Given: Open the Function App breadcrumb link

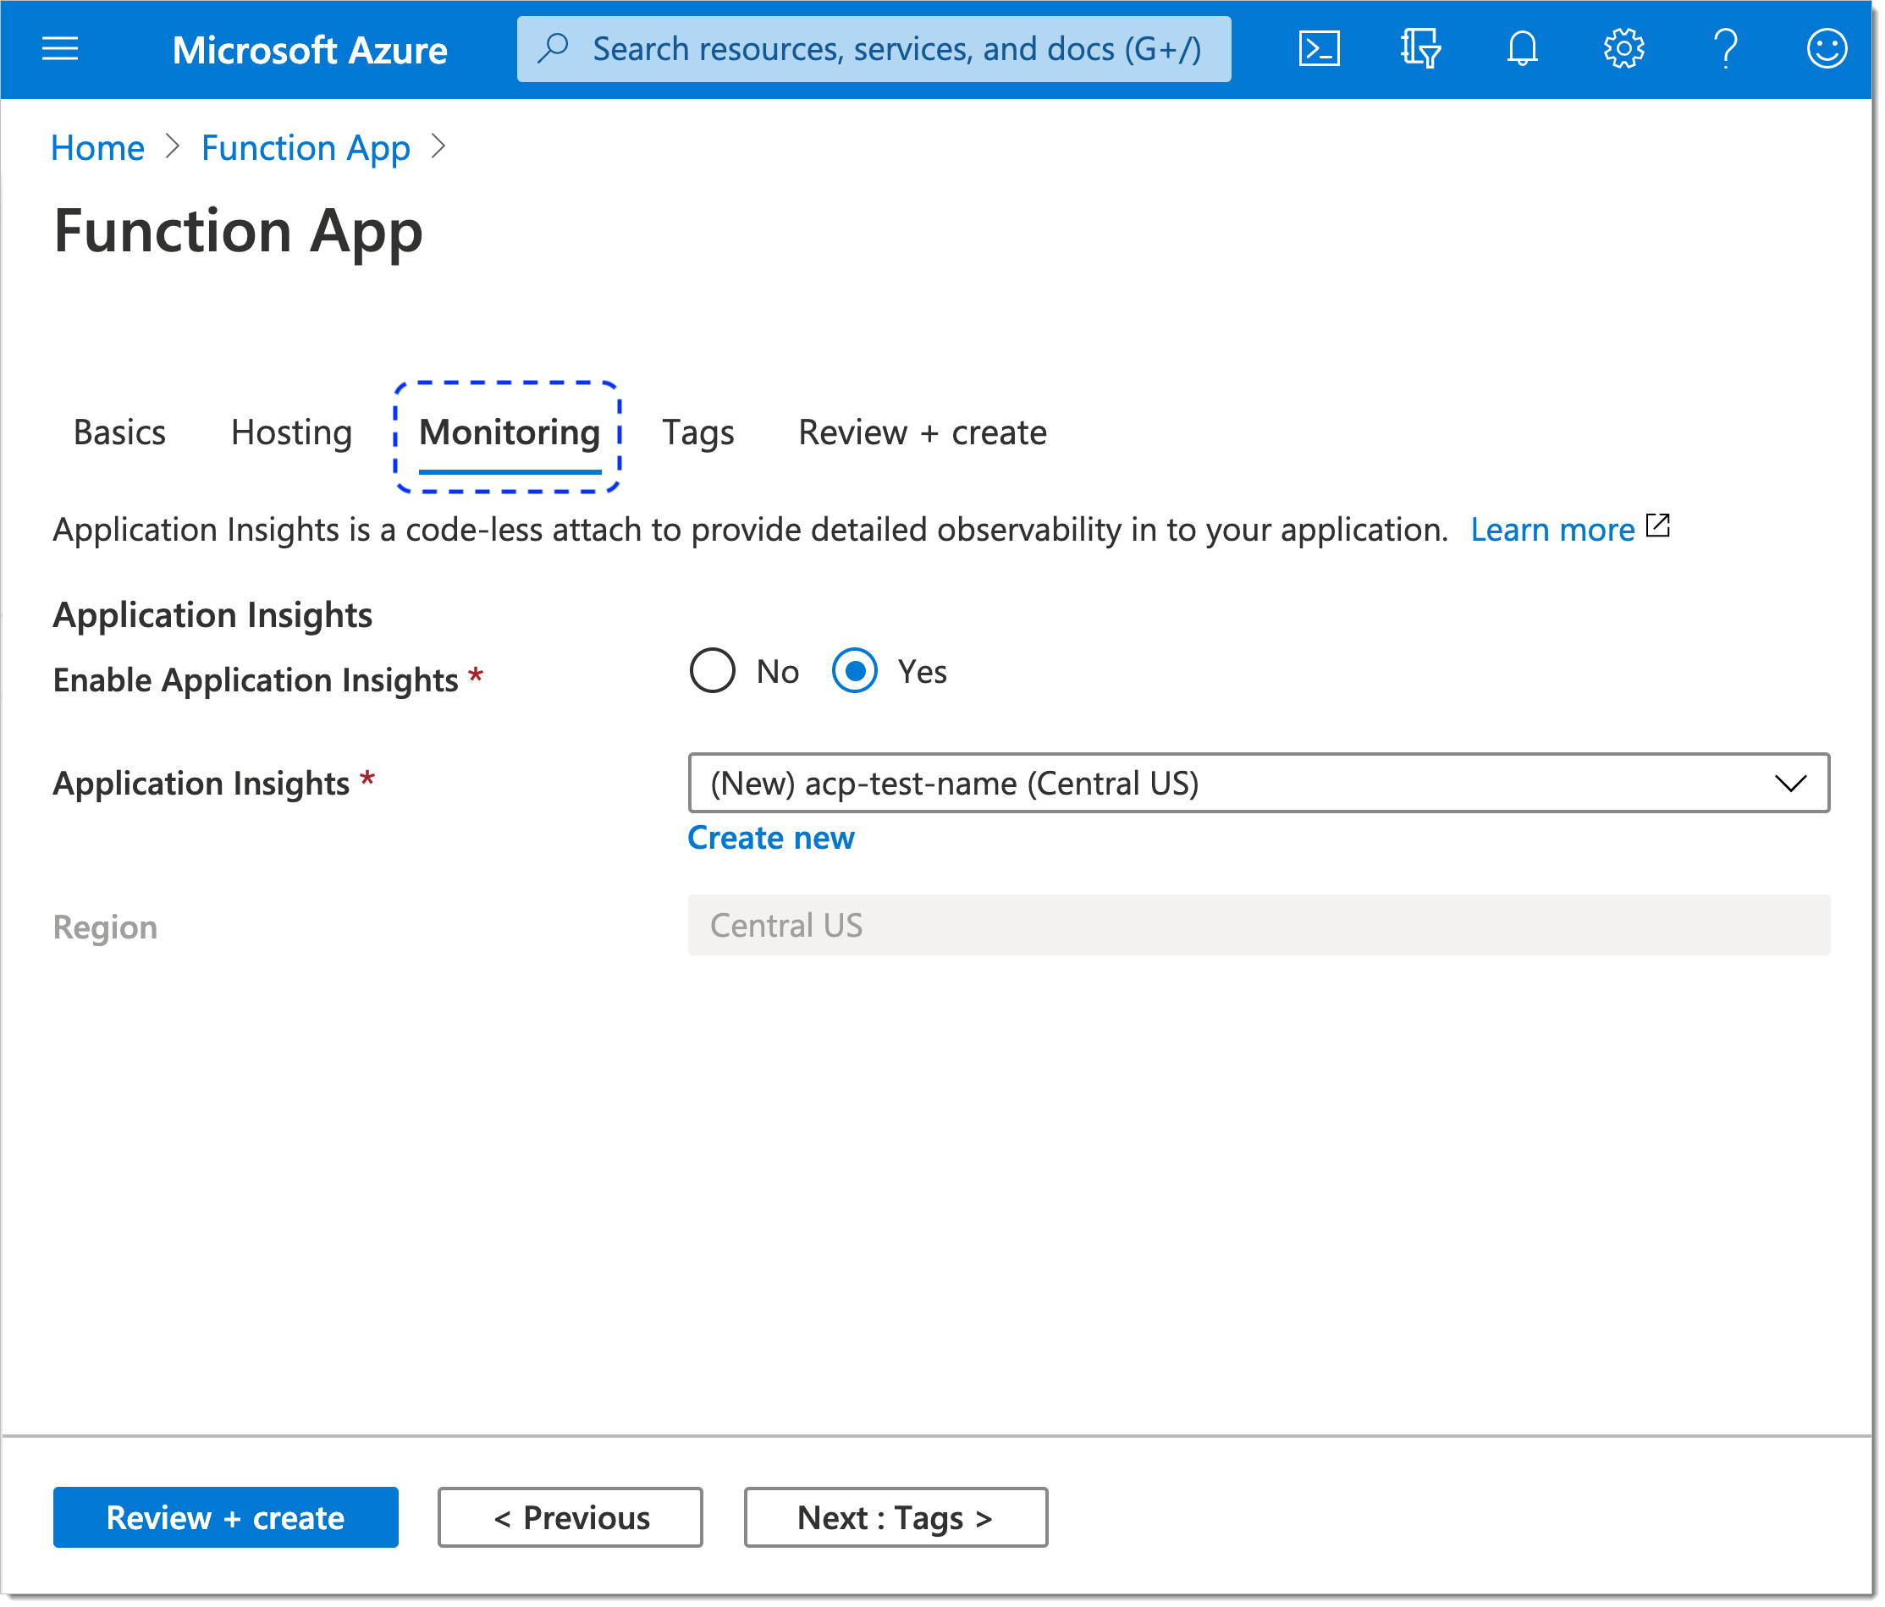Looking at the screenshot, I should pyautogui.click(x=306, y=147).
